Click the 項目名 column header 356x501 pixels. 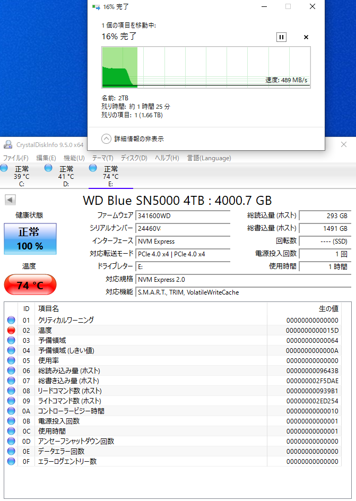(x=151, y=309)
